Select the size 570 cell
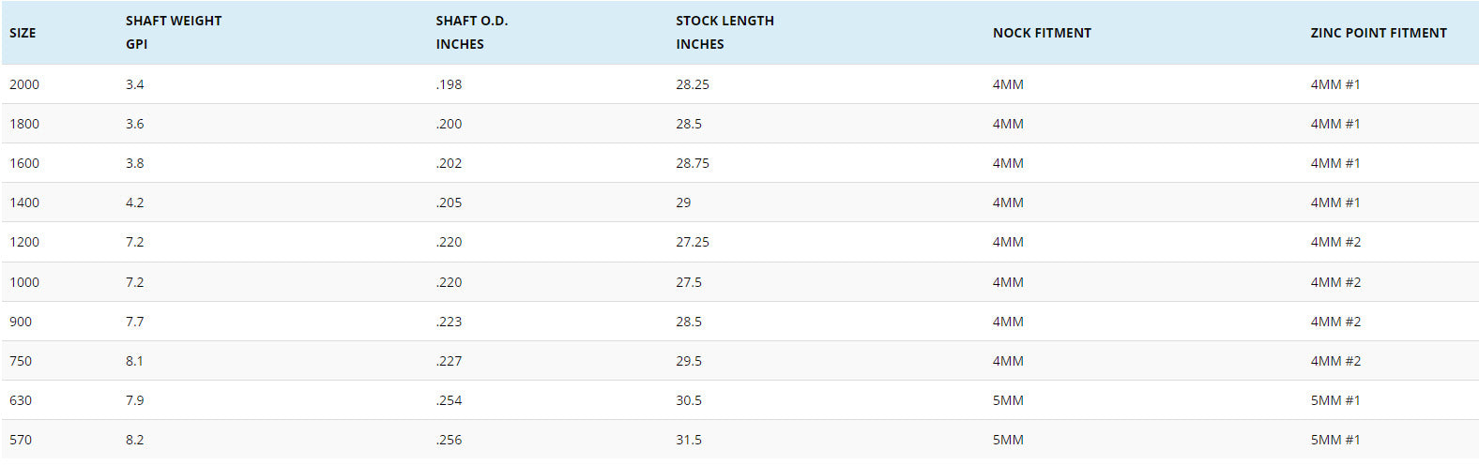 pos(21,440)
